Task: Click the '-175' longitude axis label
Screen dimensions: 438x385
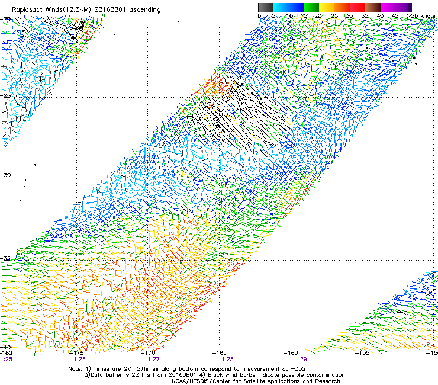Action: [x=78, y=352]
